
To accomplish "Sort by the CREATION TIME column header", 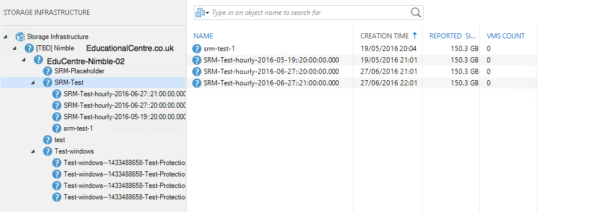I will click(x=385, y=36).
